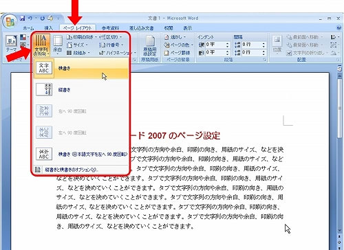Open the ページの色 page color picker
Screen dimensions: 344x250
tap(179, 45)
